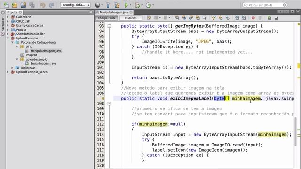
Task: Expand the UploadExemplo_Banco project node
Action: [x=8, y=72]
